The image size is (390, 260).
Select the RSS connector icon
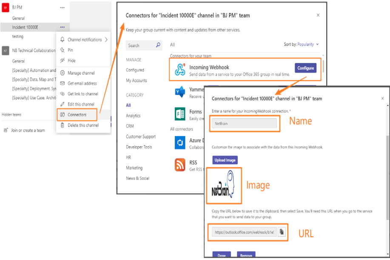[x=180, y=164]
